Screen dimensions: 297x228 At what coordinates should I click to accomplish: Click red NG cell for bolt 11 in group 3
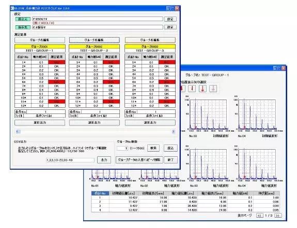[167, 102]
